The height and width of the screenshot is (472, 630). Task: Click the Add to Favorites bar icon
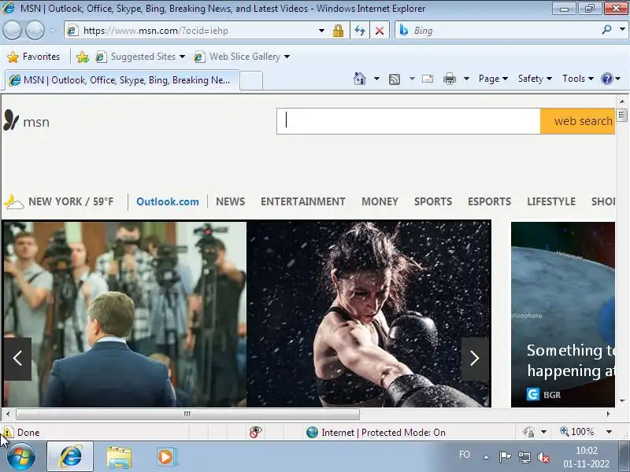click(83, 57)
